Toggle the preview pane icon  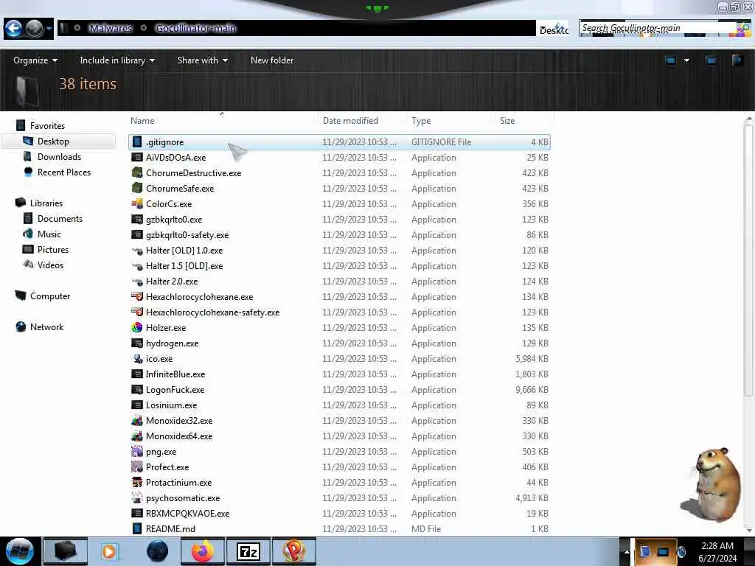(x=711, y=60)
